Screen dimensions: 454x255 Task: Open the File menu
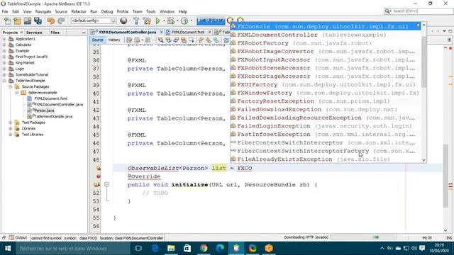point(5,11)
